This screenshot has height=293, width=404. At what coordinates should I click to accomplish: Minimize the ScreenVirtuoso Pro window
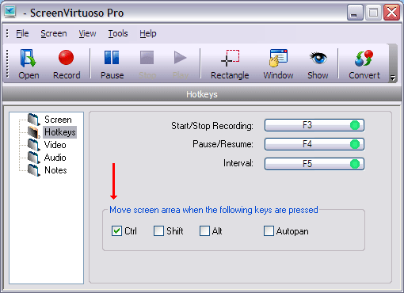pos(355,13)
